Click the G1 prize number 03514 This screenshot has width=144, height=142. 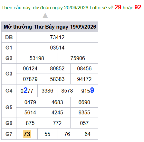pyautogui.click(x=57, y=48)
